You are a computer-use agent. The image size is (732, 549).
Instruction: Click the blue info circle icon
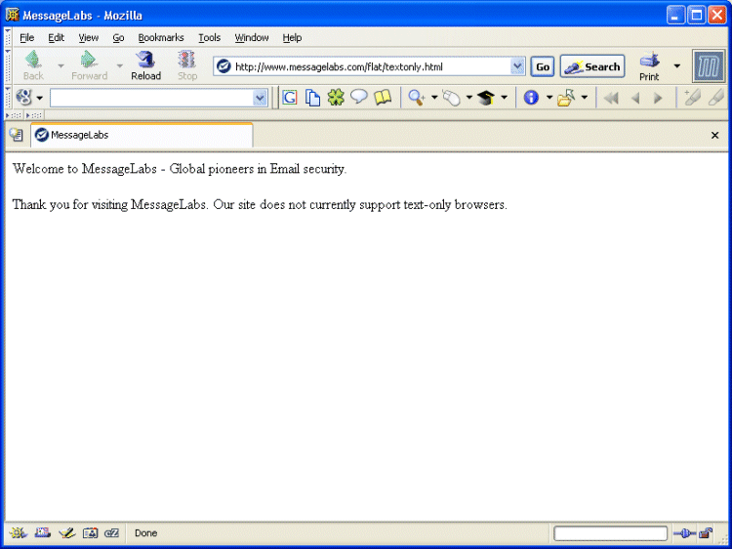tap(531, 98)
